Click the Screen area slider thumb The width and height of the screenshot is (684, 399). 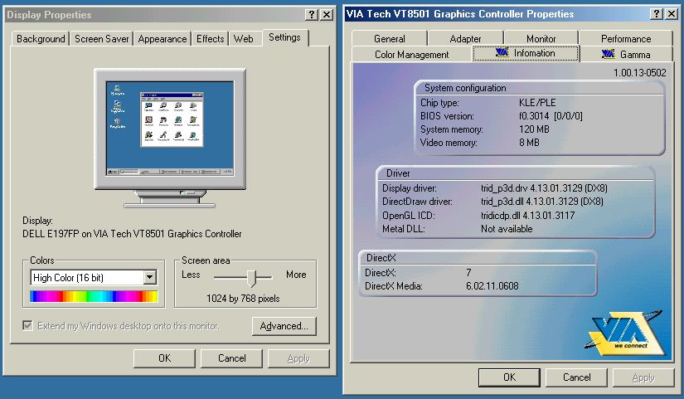(x=251, y=278)
